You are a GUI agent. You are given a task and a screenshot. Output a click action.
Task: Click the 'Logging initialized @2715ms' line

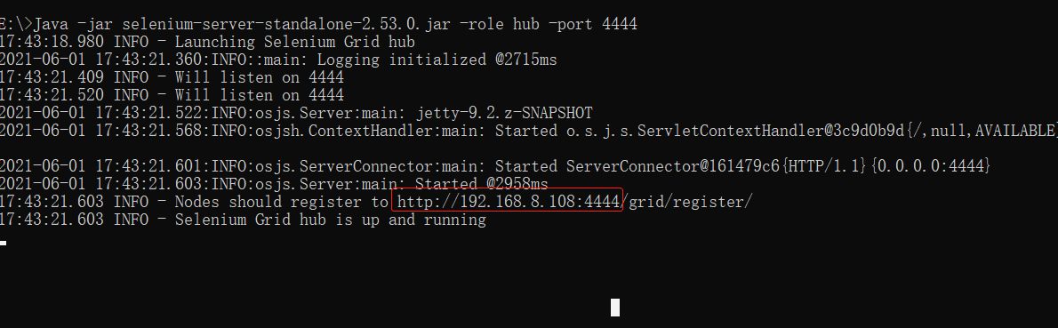pyautogui.click(x=278, y=60)
